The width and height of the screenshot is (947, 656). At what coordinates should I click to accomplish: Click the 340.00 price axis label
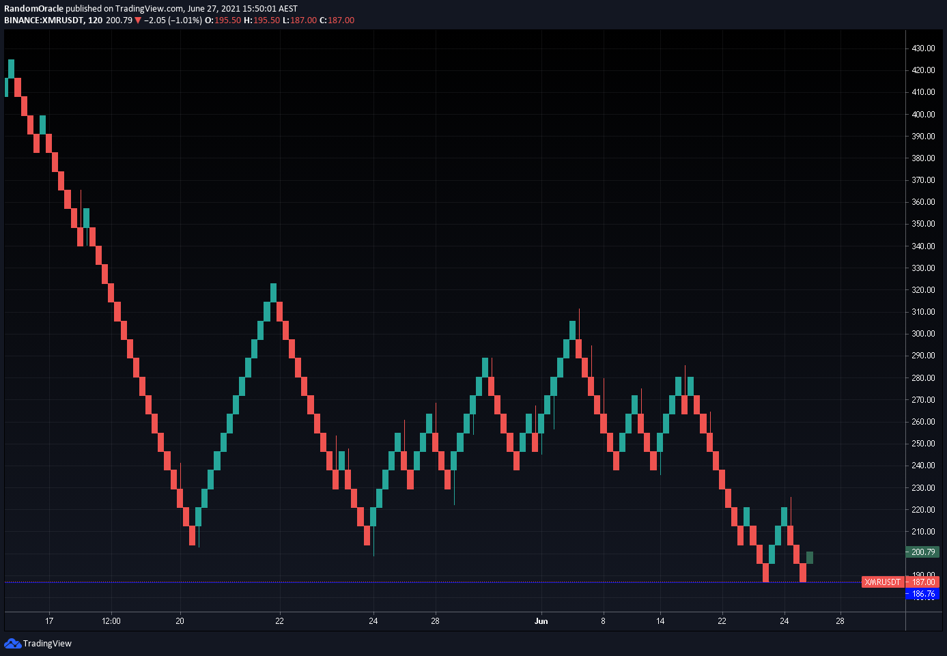pos(923,246)
